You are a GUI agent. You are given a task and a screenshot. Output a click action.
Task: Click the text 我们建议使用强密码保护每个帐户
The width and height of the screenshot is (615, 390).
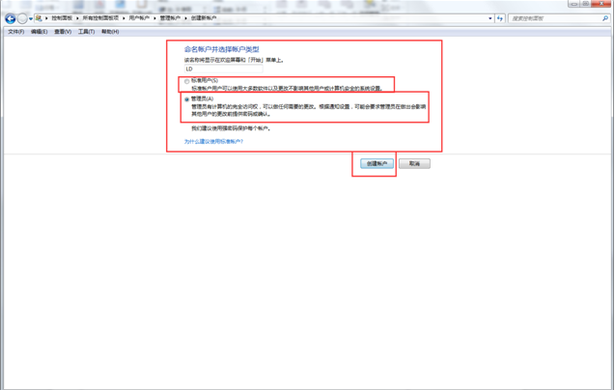tap(231, 128)
